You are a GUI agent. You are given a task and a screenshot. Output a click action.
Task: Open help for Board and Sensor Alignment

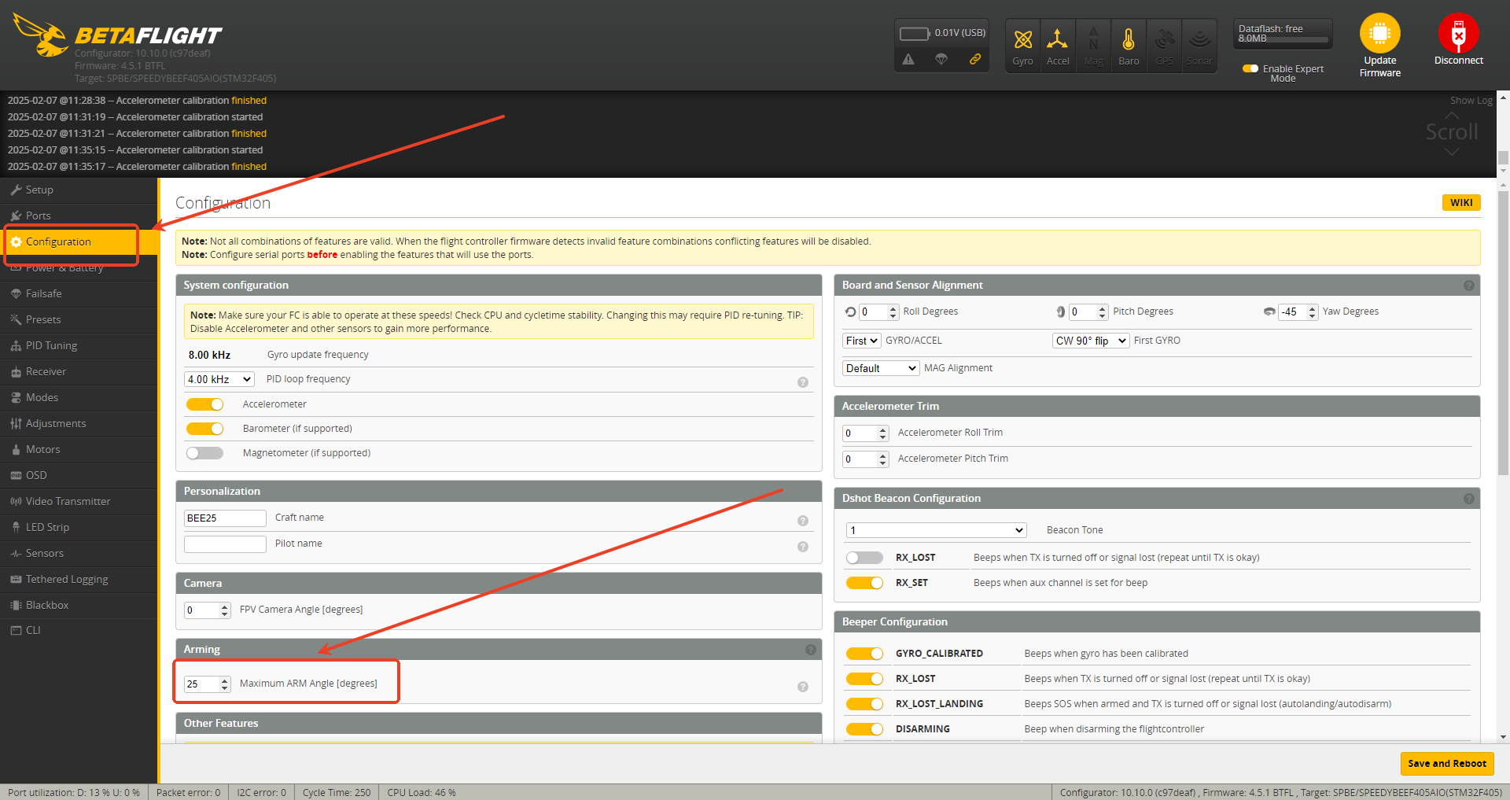click(1469, 286)
